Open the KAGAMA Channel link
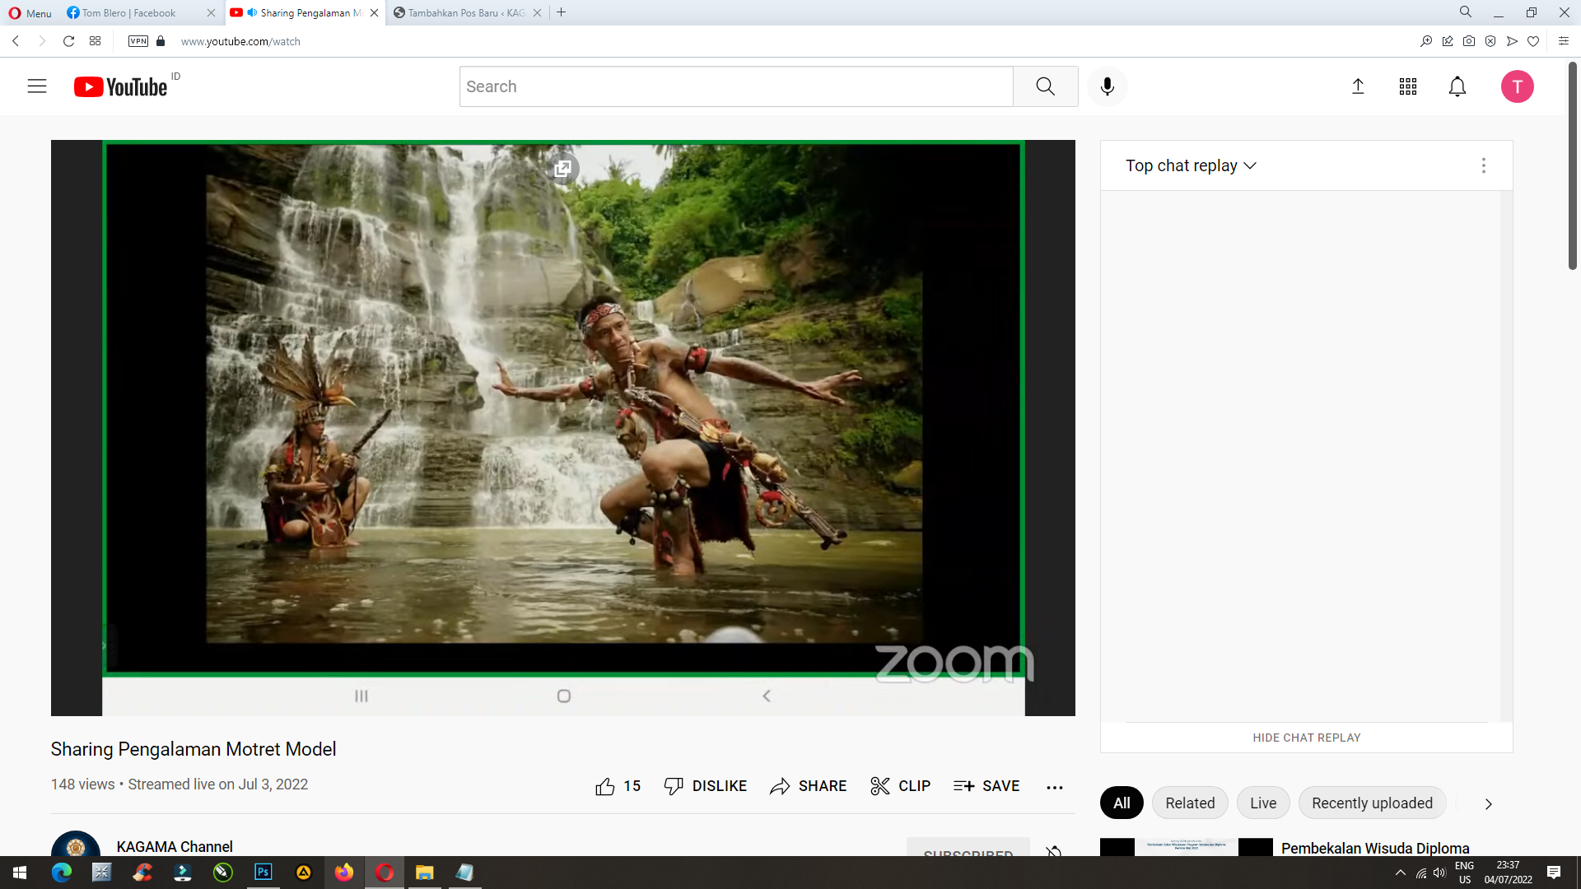Image resolution: width=1581 pixels, height=889 pixels. pos(175,846)
